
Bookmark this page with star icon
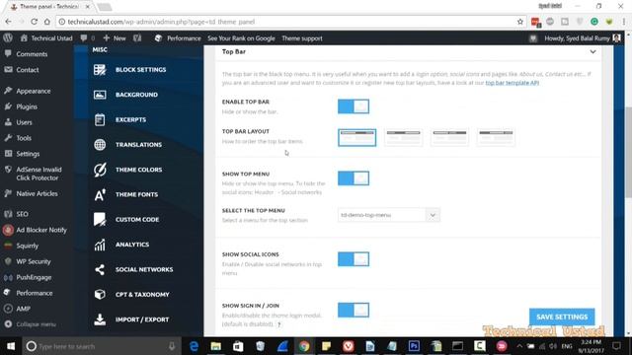(520, 22)
